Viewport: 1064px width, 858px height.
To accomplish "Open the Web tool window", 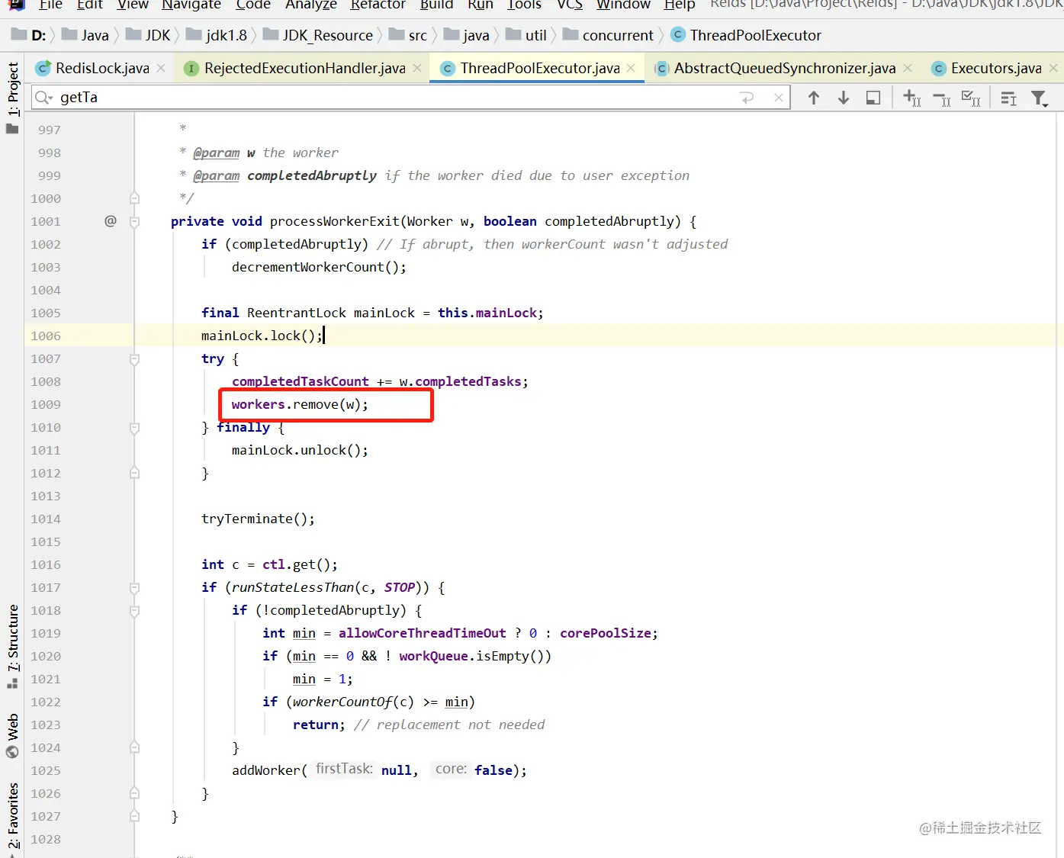I will 12,736.
